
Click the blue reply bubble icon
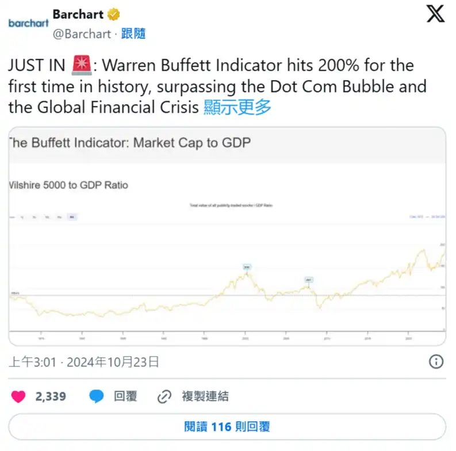[97, 396]
